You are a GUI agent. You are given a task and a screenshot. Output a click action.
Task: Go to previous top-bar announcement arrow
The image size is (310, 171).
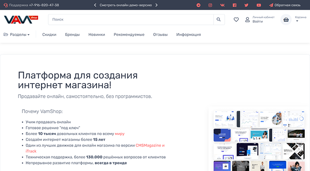95,5
